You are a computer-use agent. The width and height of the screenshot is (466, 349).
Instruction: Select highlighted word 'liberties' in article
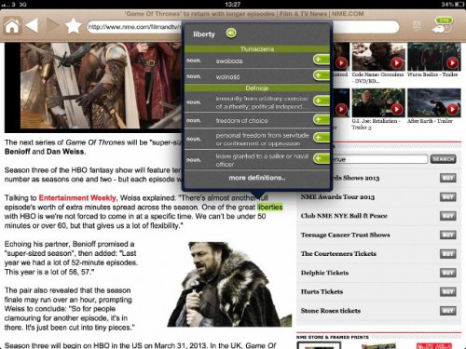coord(270,207)
